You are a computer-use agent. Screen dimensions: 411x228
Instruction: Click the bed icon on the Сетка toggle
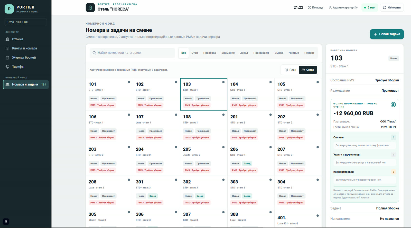coord(303,70)
